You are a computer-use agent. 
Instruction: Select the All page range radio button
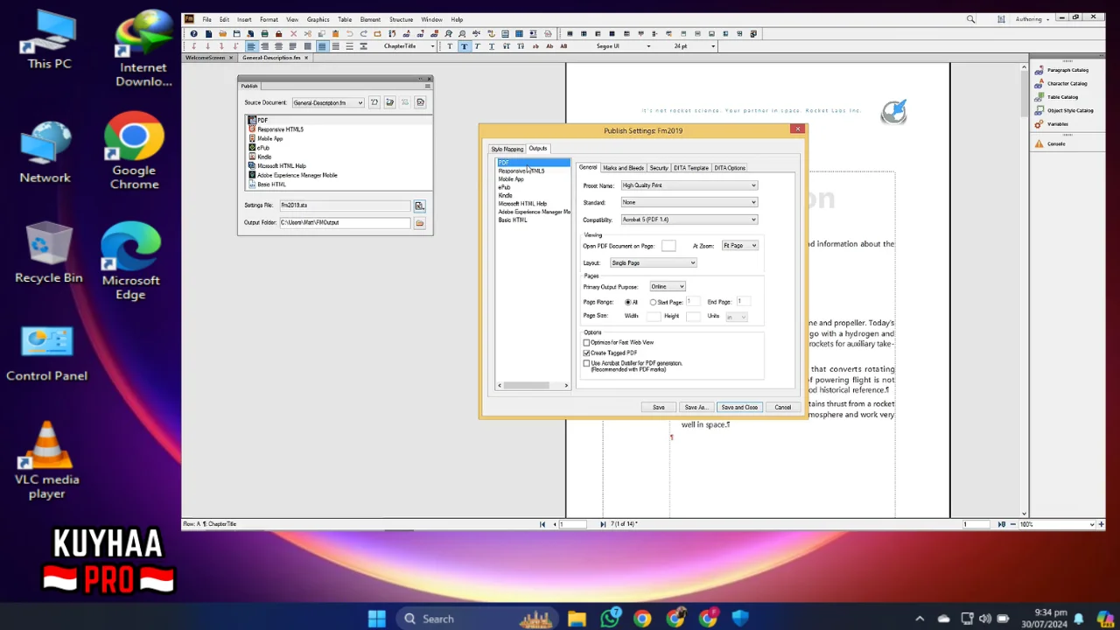628,302
